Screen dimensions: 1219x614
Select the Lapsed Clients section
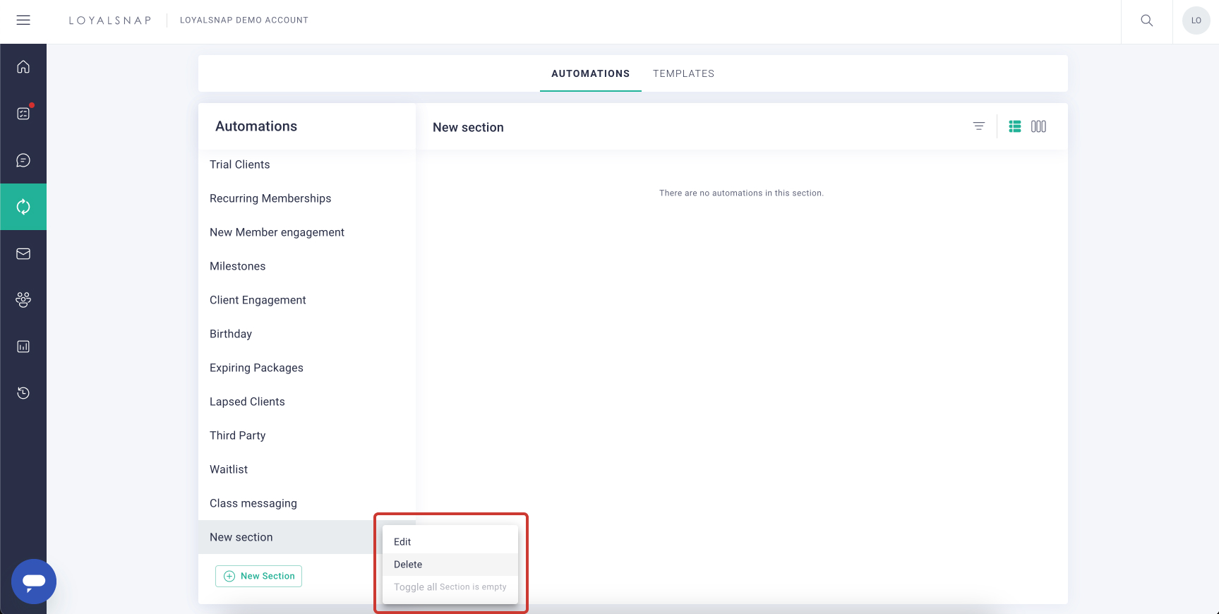(307, 402)
